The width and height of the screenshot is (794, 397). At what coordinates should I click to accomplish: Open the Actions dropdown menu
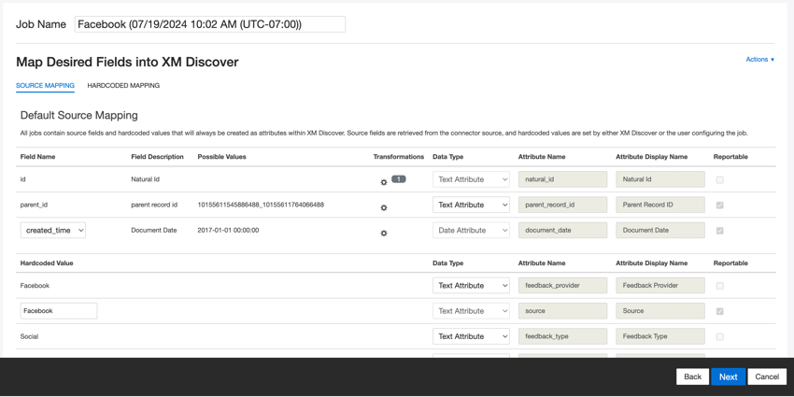[x=759, y=60]
